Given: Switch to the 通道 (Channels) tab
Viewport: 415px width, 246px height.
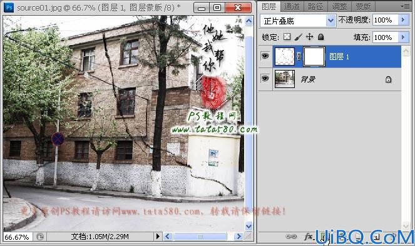Looking at the screenshot, I should (x=292, y=6).
